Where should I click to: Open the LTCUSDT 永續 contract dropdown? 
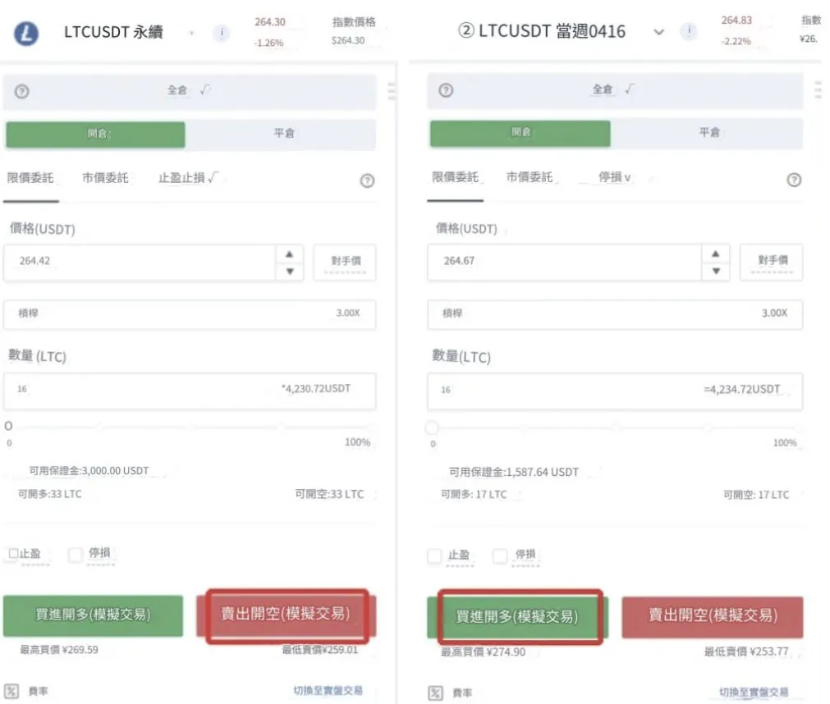(x=191, y=33)
